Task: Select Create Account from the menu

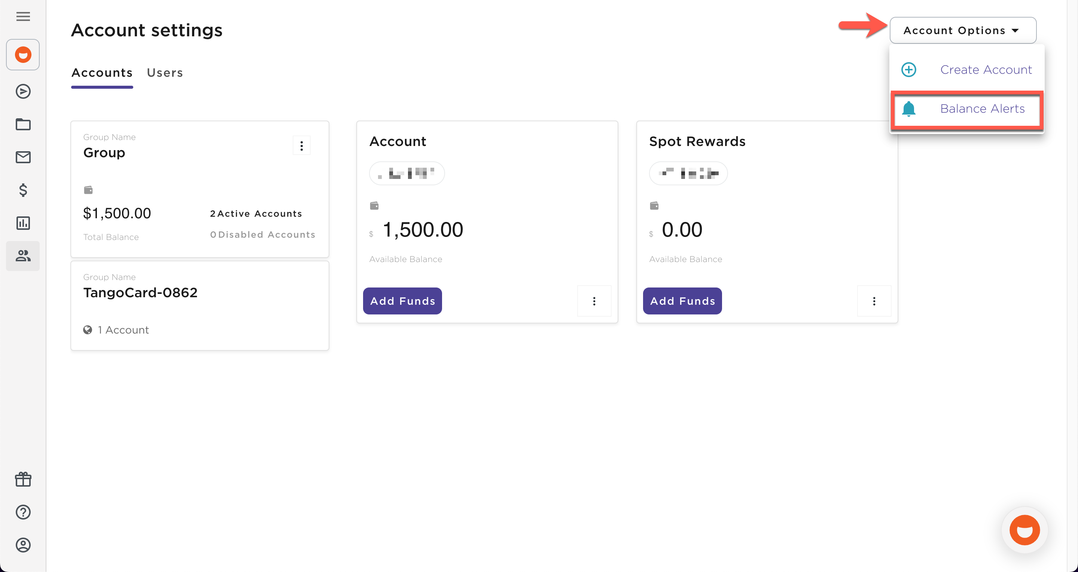Action: 986,70
